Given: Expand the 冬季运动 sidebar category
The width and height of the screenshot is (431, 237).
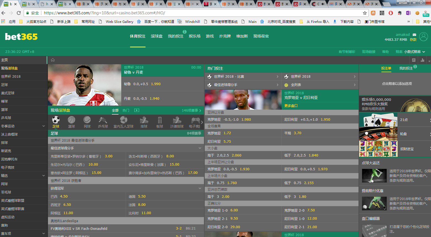Looking at the screenshot, I should [43, 126].
